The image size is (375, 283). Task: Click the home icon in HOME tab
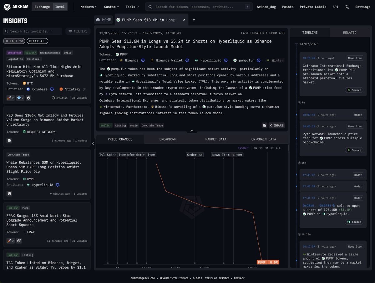tap(98, 20)
